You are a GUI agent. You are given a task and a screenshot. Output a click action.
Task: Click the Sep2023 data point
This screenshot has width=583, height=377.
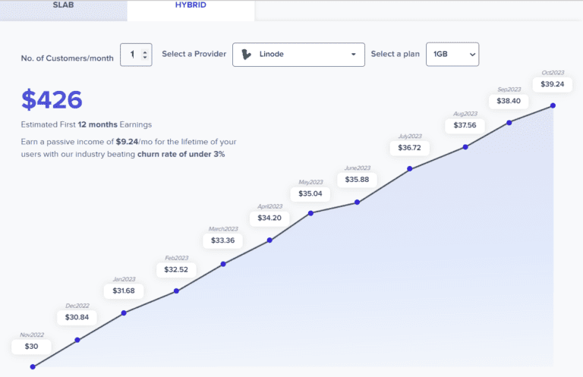click(509, 122)
